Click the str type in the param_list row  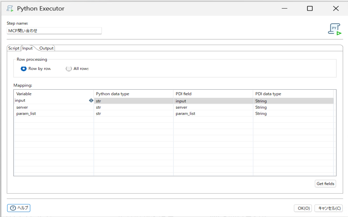134,114
